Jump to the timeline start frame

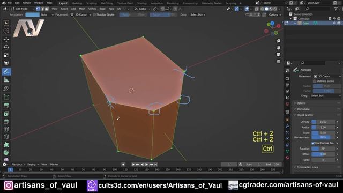tap(133, 165)
